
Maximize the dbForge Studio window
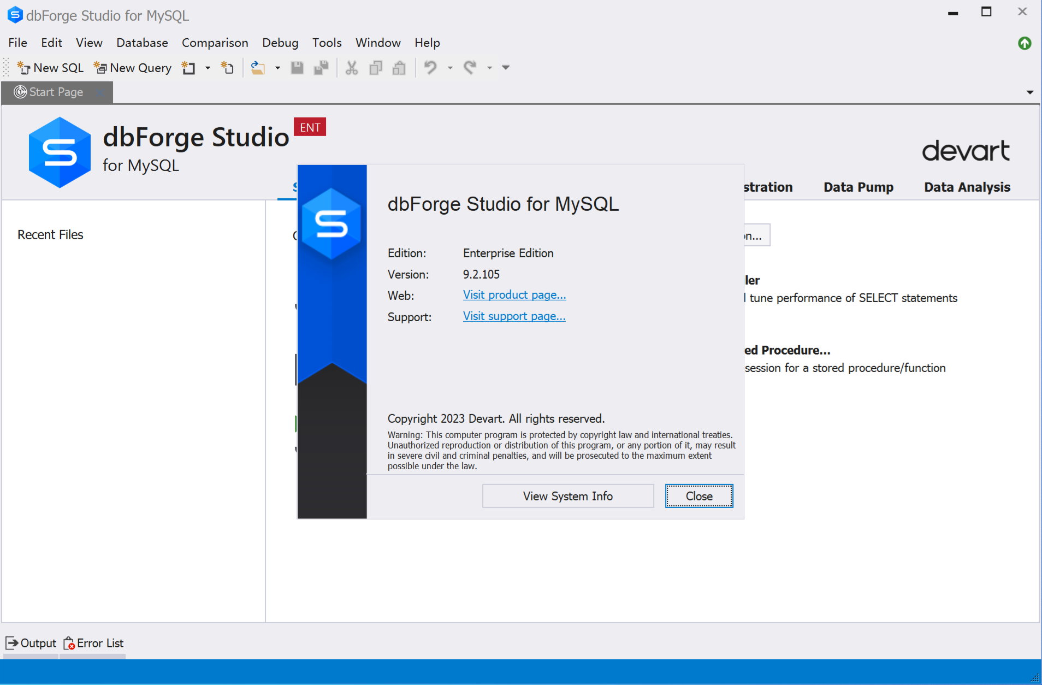(x=986, y=12)
